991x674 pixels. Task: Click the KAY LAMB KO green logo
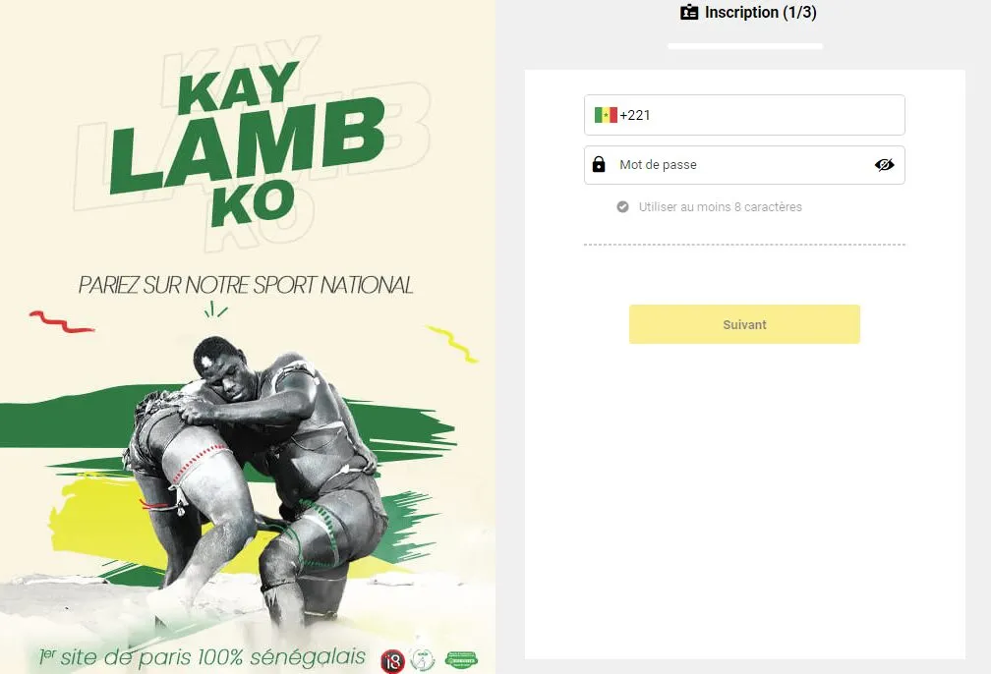[247, 144]
